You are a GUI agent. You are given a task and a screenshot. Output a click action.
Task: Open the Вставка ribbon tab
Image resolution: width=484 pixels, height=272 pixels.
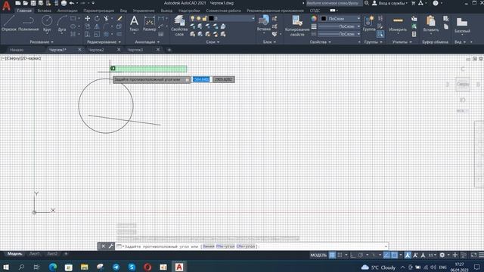click(x=45, y=11)
